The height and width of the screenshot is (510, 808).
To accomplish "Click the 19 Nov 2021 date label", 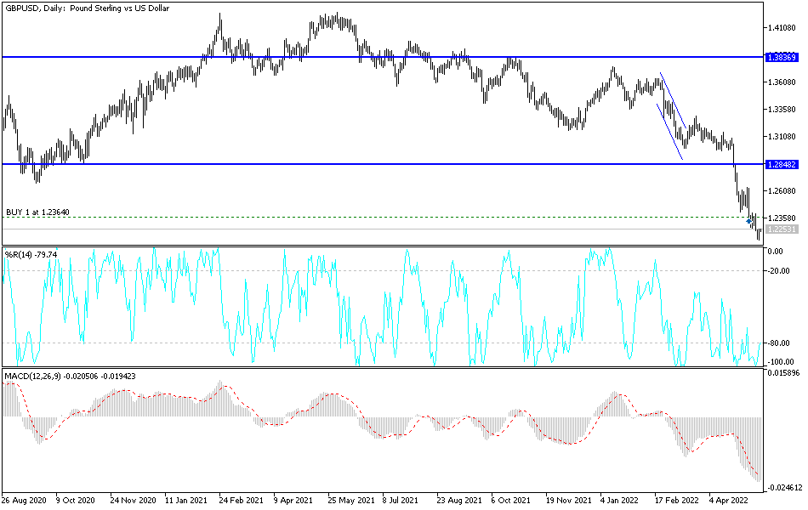I will 568,500.
